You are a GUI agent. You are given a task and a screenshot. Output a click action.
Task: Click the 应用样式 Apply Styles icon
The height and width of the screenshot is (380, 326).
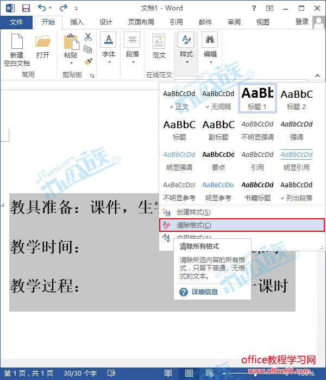click(x=166, y=238)
